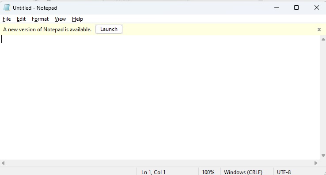Click the horizontal scrollbar right arrow
This screenshot has width=326, height=175.
click(316, 163)
